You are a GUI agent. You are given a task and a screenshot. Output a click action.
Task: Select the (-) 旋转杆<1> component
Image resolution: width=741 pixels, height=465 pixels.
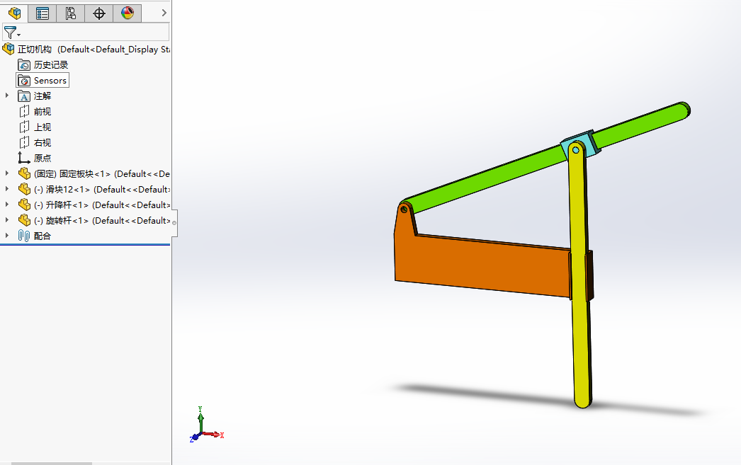click(x=101, y=220)
